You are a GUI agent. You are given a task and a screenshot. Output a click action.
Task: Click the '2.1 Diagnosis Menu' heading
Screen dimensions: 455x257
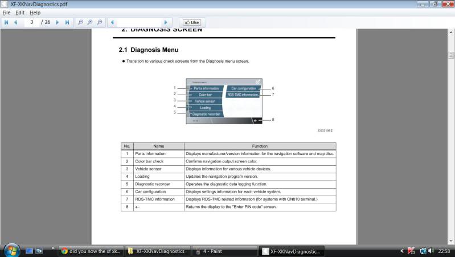[149, 50]
